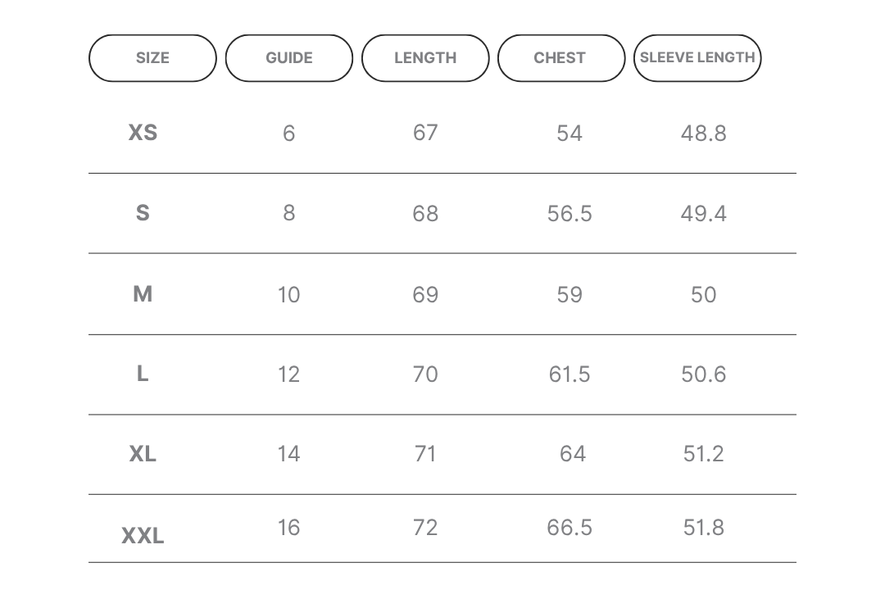Click chest value 56.5 for size S
This screenshot has height=590, width=885.
pos(570,214)
